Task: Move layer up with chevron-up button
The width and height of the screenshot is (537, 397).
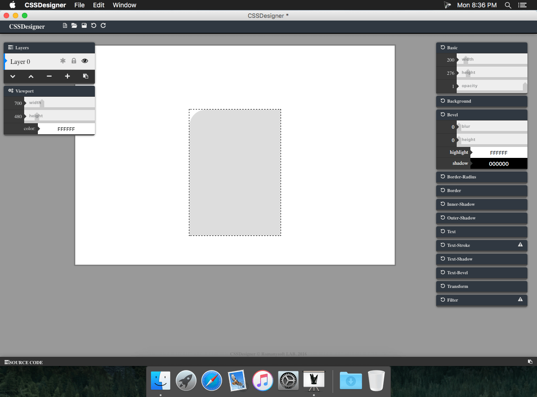Action: (x=31, y=76)
